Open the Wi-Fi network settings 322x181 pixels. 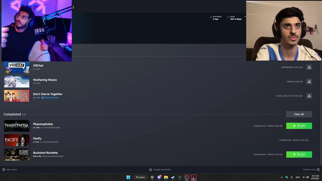click(x=303, y=177)
